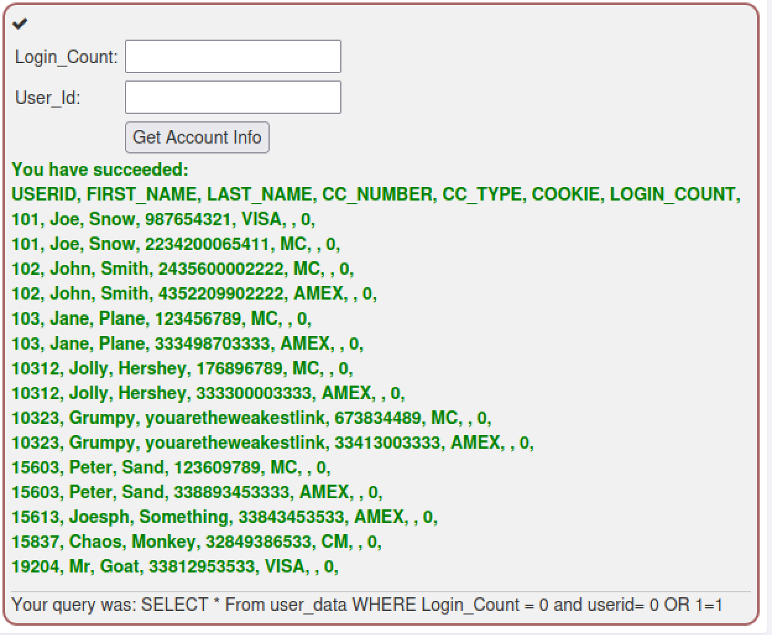
Task: Select Joe Snow's MC record 2234200065411
Action: [x=176, y=244]
